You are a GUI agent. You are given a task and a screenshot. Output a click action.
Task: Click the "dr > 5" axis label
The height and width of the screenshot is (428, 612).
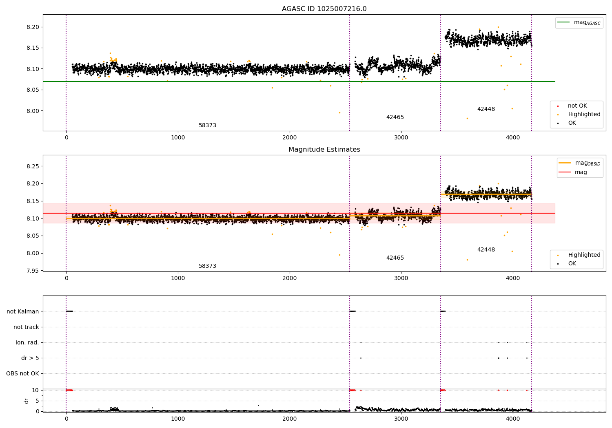[x=30, y=358]
